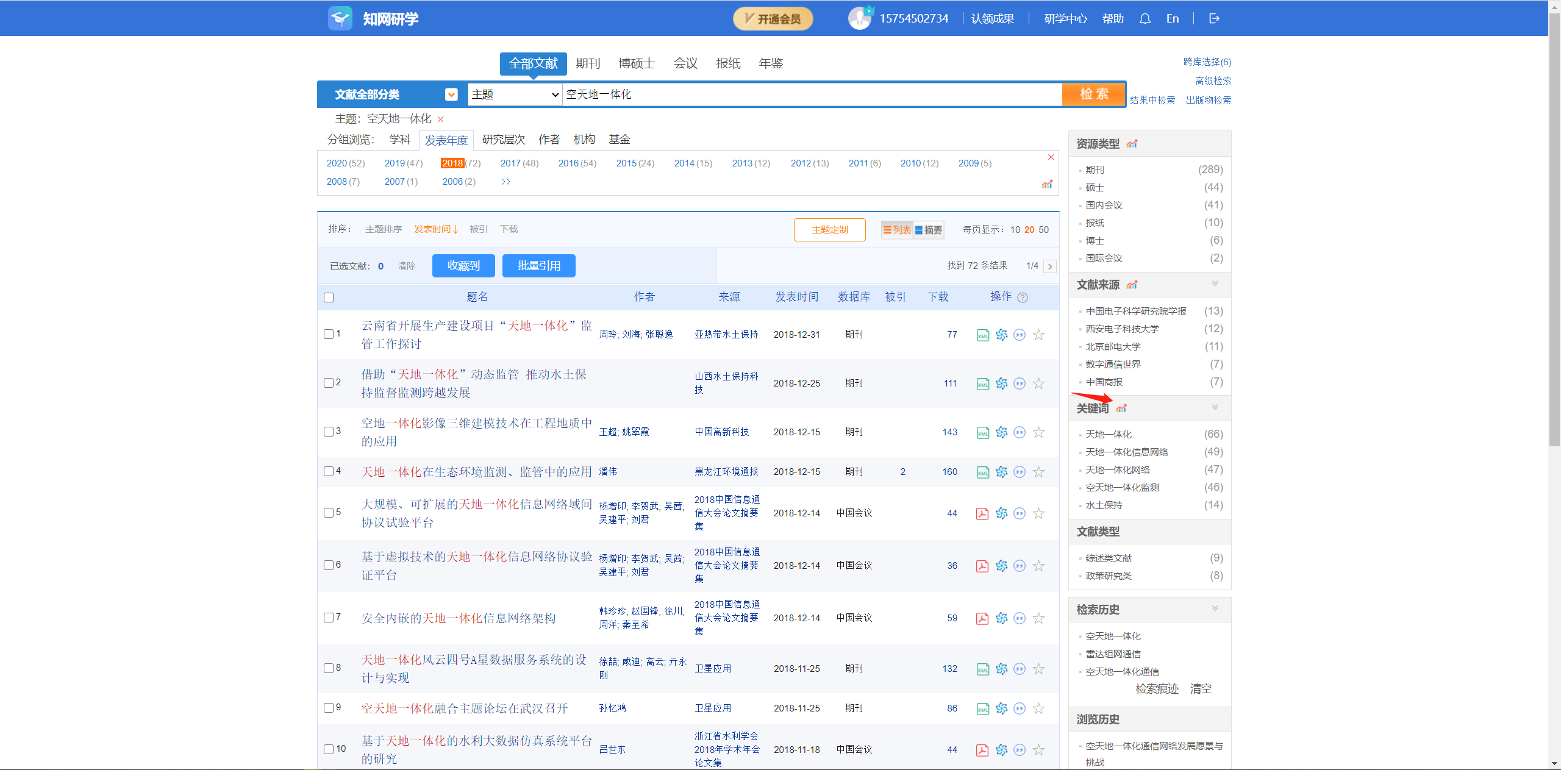Viewport: 1561px width, 770px height.
Task: View the citation quote for result 4
Action: [x=1020, y=471]
